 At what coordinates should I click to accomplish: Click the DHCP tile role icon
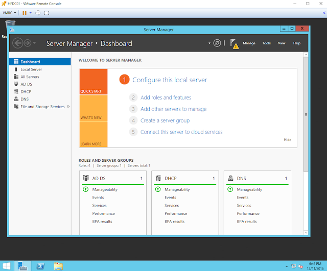(158, 178)
